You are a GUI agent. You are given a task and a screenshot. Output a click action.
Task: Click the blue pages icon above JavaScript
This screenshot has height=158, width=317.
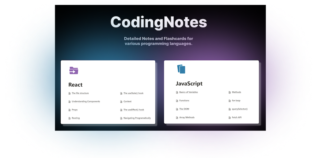(x=181, y=69)
